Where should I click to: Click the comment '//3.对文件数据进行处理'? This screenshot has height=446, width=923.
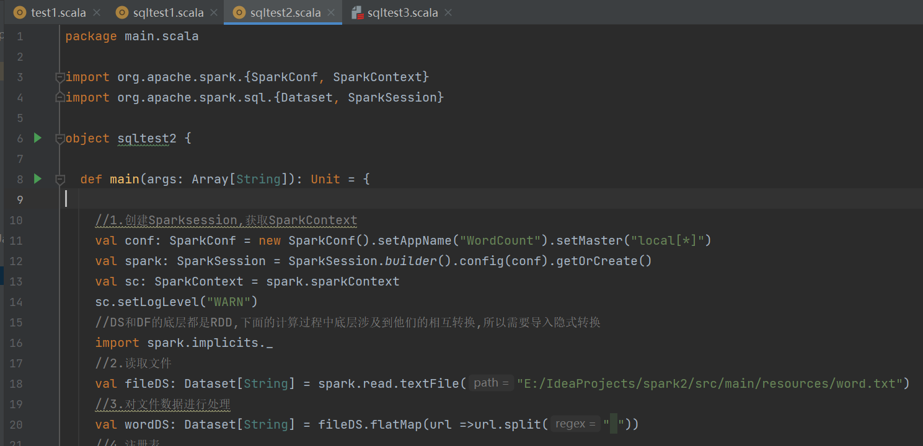click(x=162, y=404)
